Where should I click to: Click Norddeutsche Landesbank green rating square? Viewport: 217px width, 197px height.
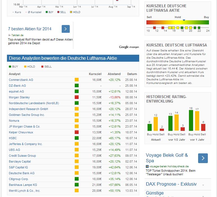76,103
